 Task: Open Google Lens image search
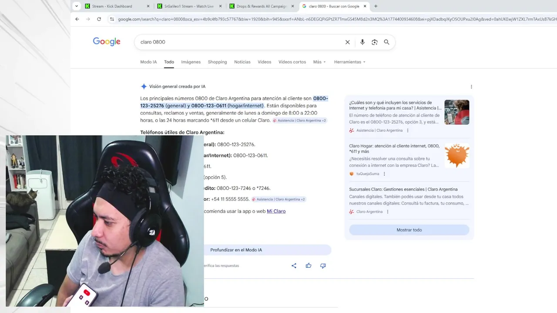(x=374, y=42)
